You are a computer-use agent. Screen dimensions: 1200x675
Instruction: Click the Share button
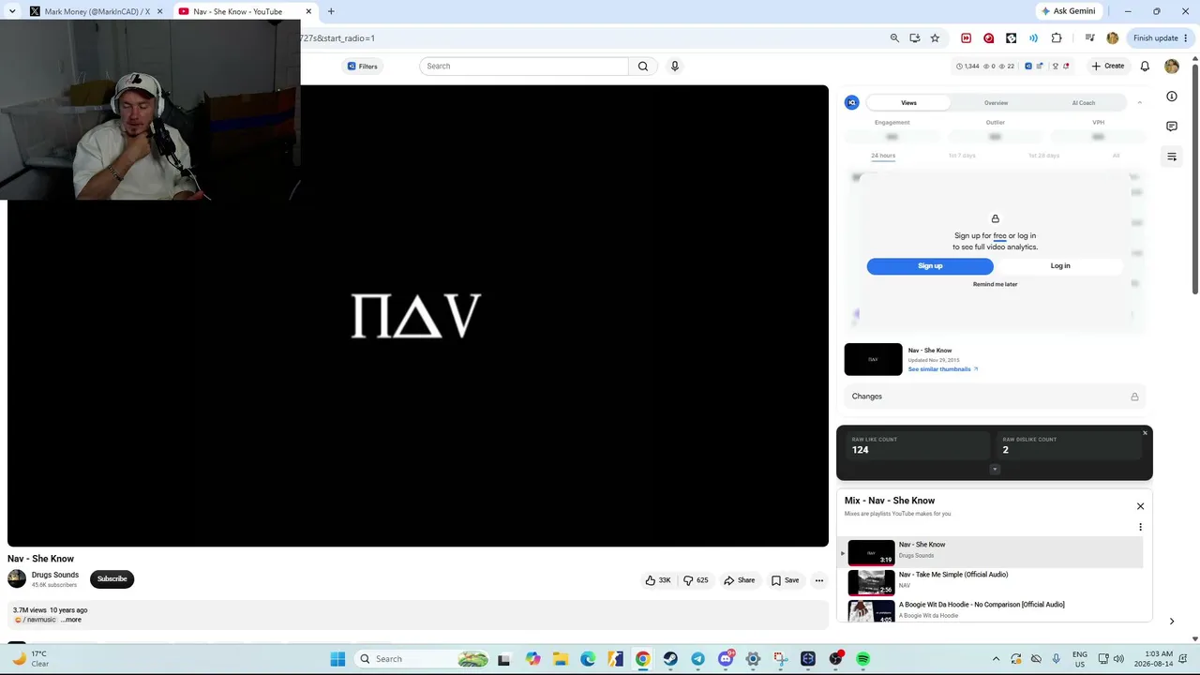tap(739, 580)
